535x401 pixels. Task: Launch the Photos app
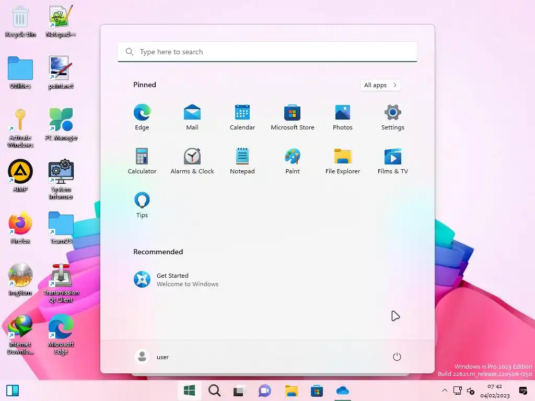[343, 117]
